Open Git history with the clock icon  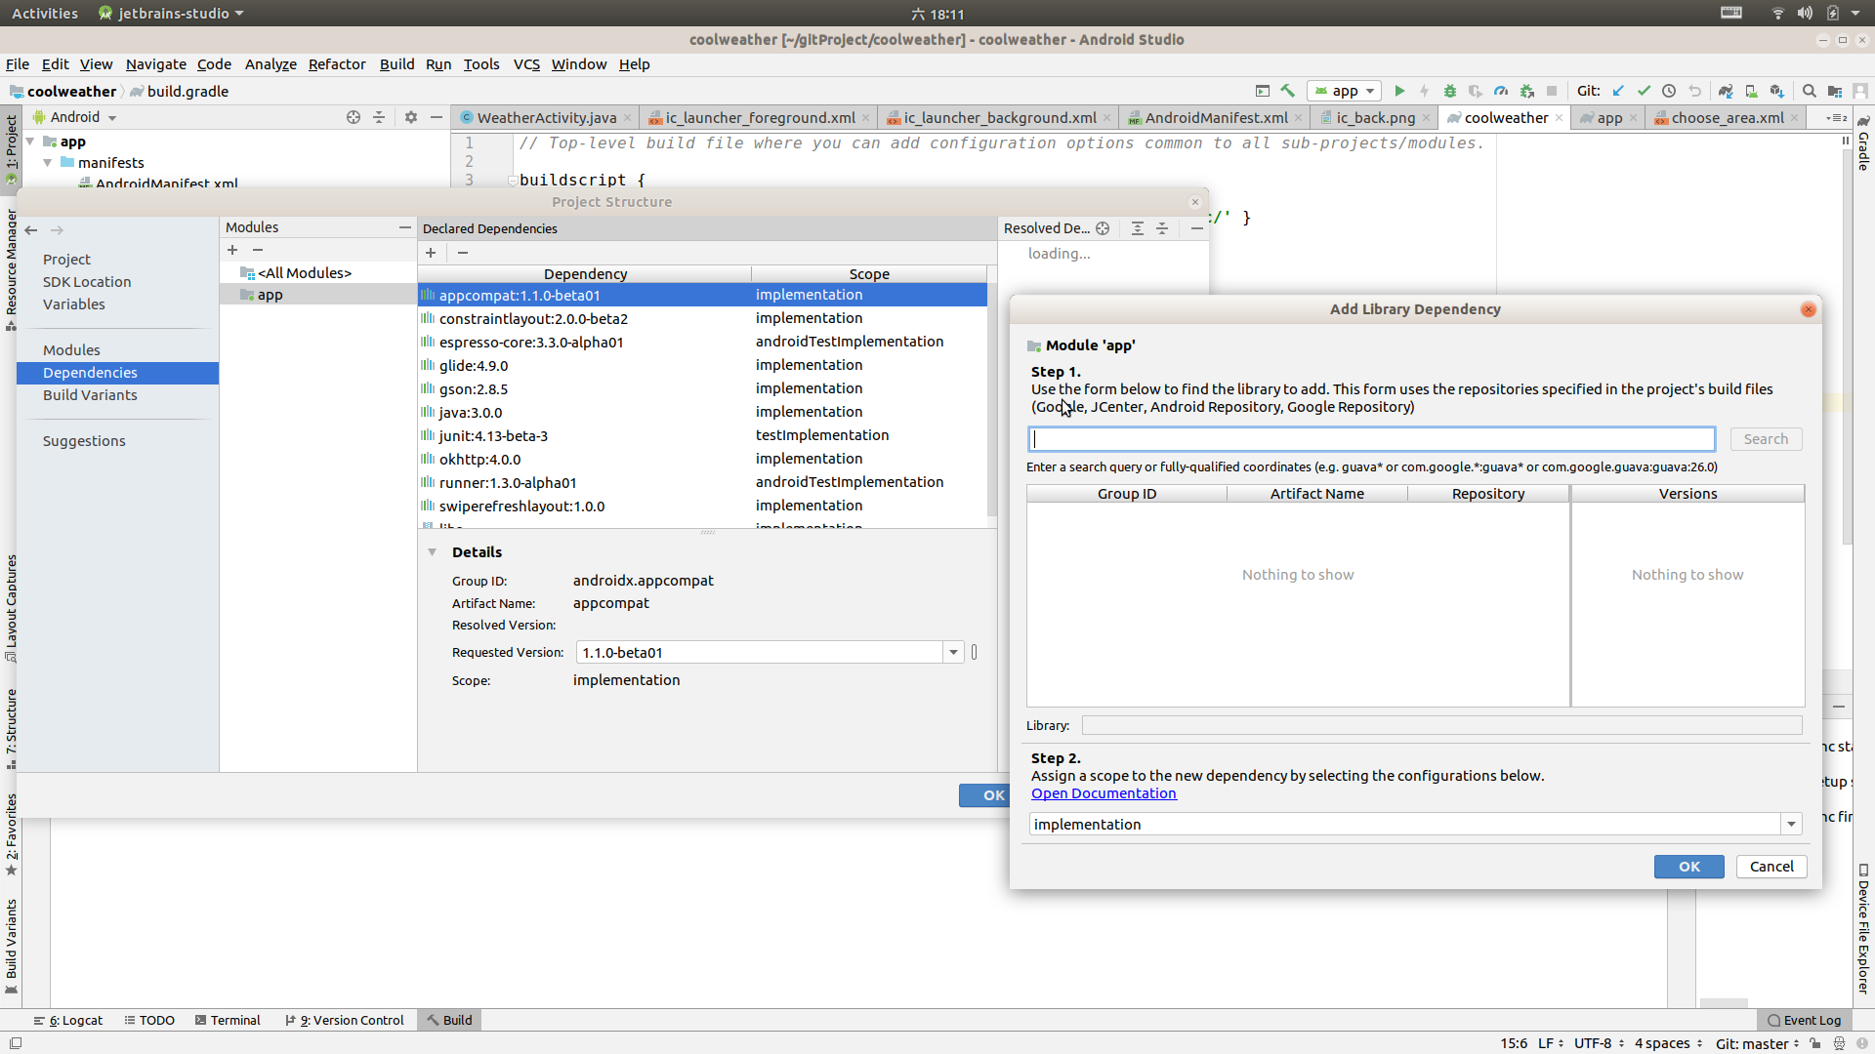click(x=1669, y=91)
